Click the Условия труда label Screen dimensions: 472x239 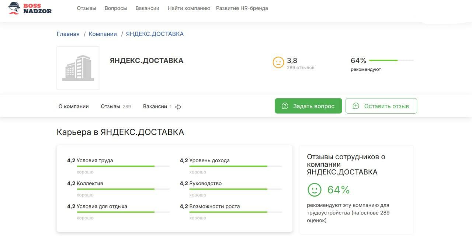coord(95,160)
